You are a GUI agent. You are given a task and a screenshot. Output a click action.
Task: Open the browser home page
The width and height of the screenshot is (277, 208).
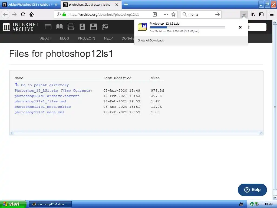(x=32, y=14)
